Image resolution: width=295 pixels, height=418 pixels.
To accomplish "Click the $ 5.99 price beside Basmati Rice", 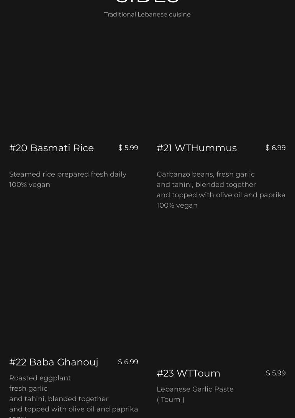I will tap(128, 148).
